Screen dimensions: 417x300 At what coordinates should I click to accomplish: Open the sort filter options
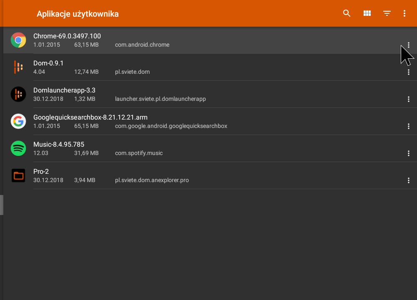pos(387,13)
